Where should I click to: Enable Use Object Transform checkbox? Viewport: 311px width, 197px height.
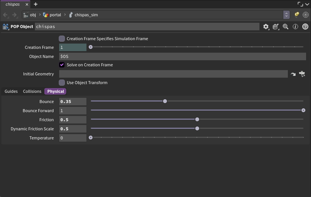coord(62,83)
